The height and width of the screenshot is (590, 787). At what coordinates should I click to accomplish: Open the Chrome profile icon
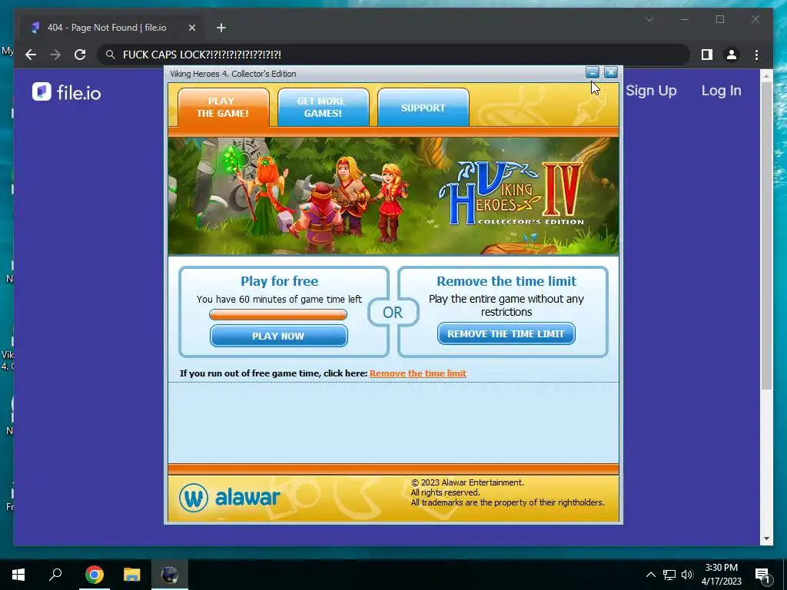coord(732,55)
